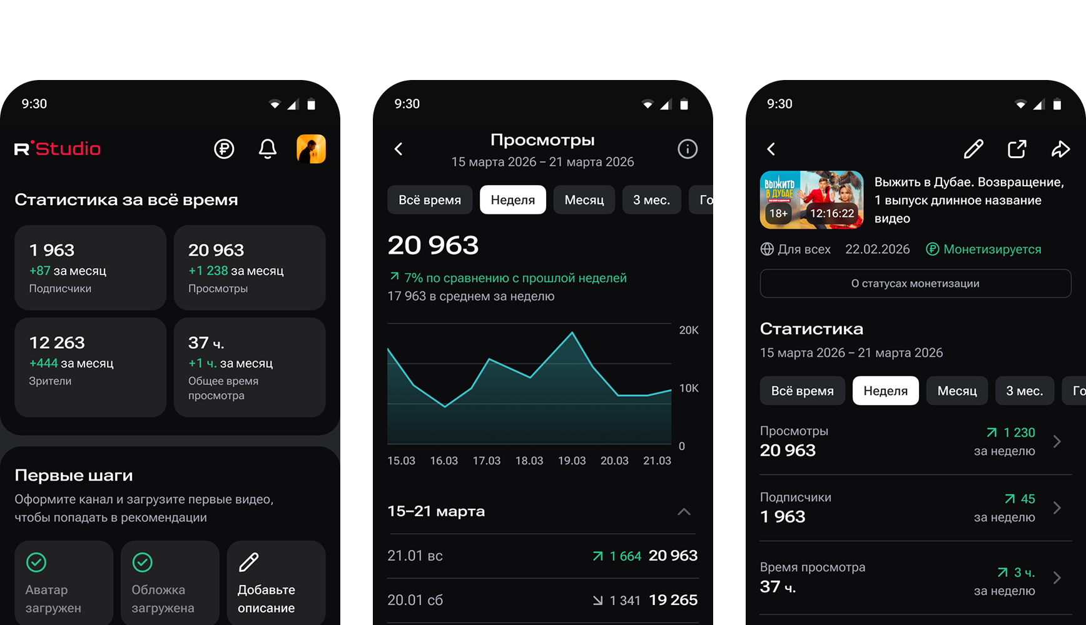This screenshot has height=625, width=1086.
Task: Tap the Обложка загружена checkmark icon
Action: [143, 562]
